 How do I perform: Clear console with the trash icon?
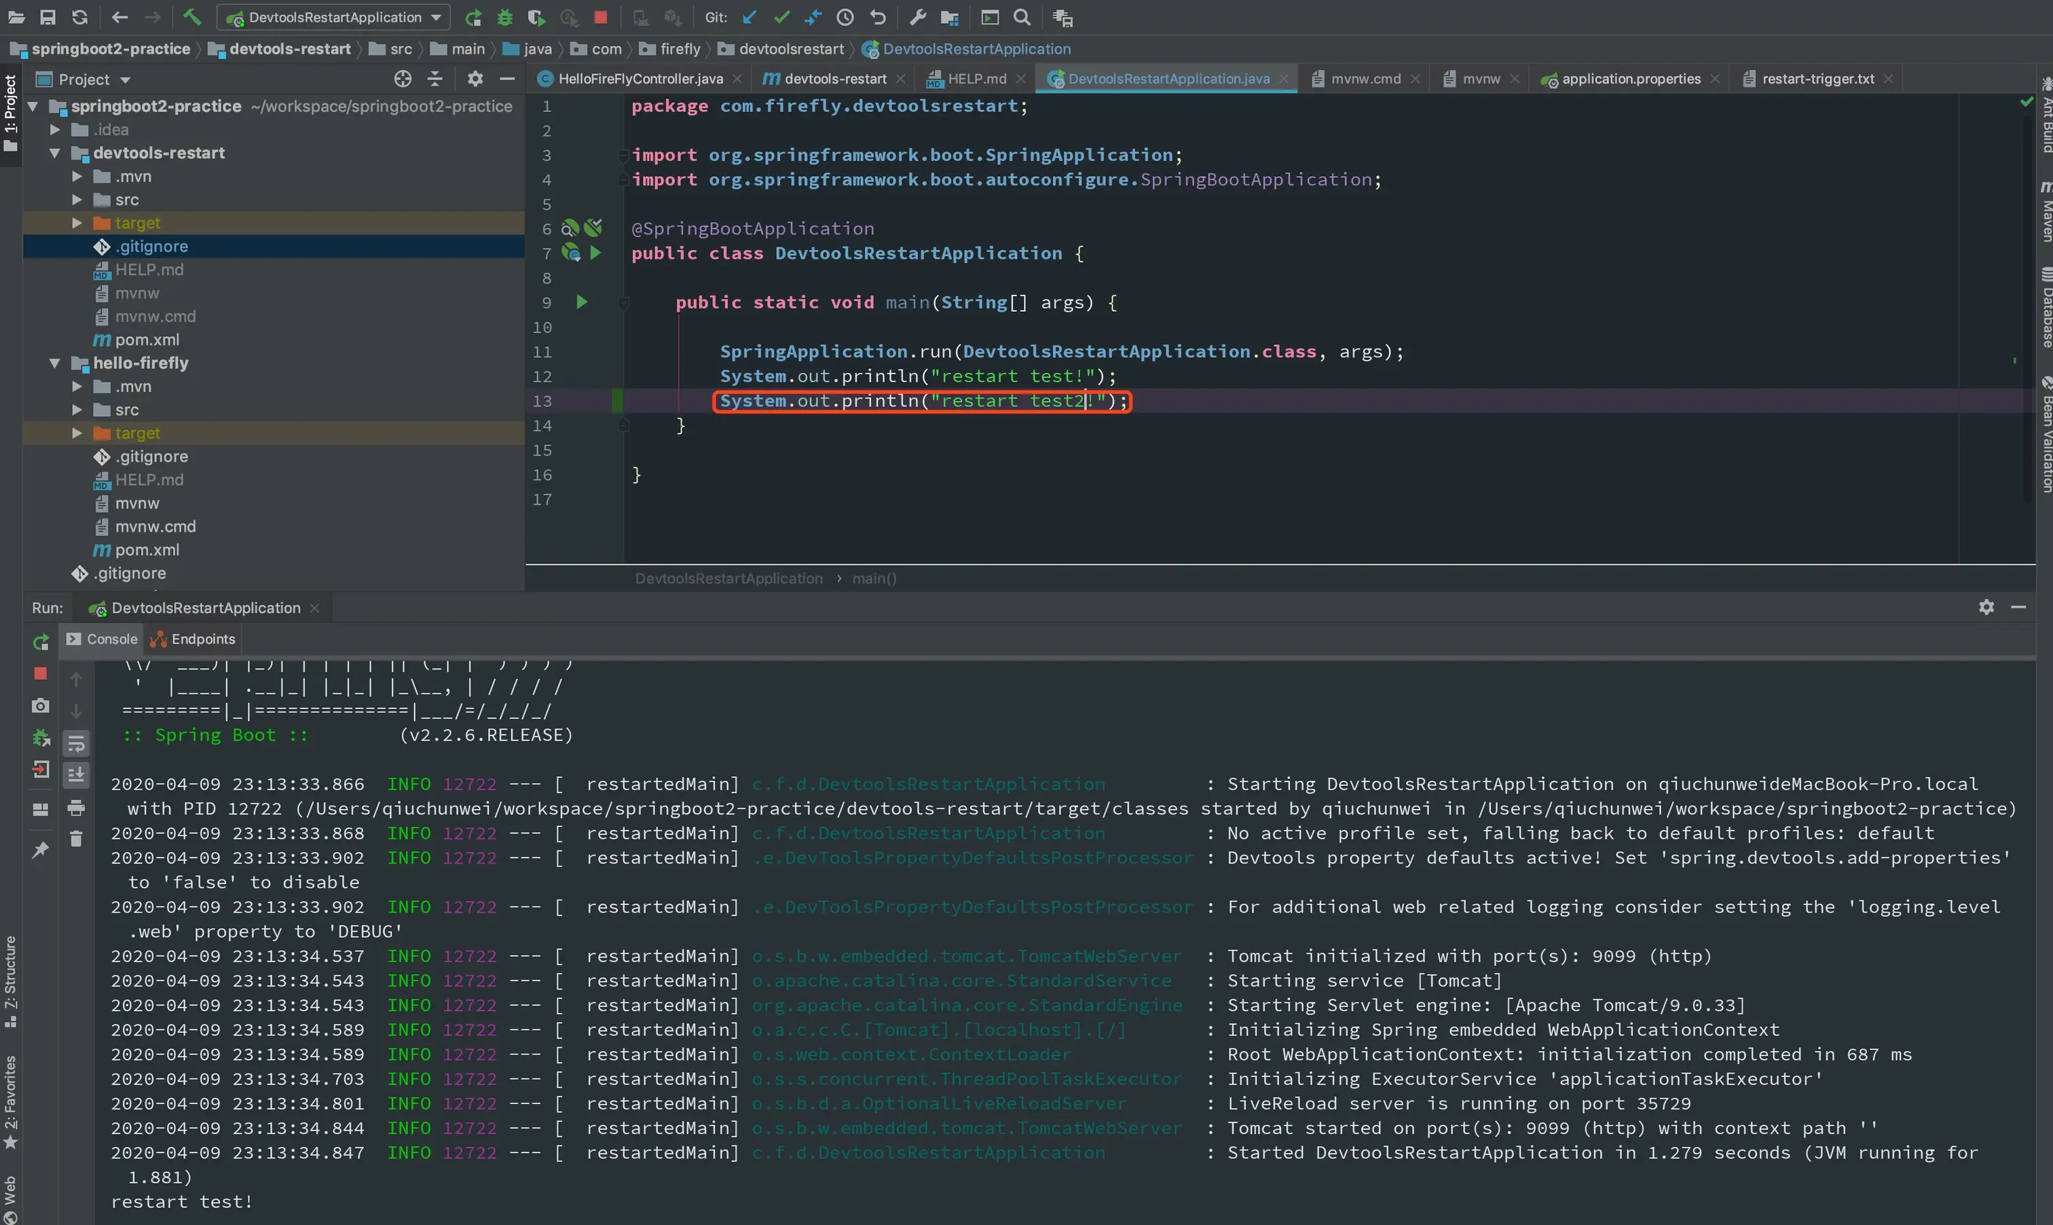(x=76, y=839)
